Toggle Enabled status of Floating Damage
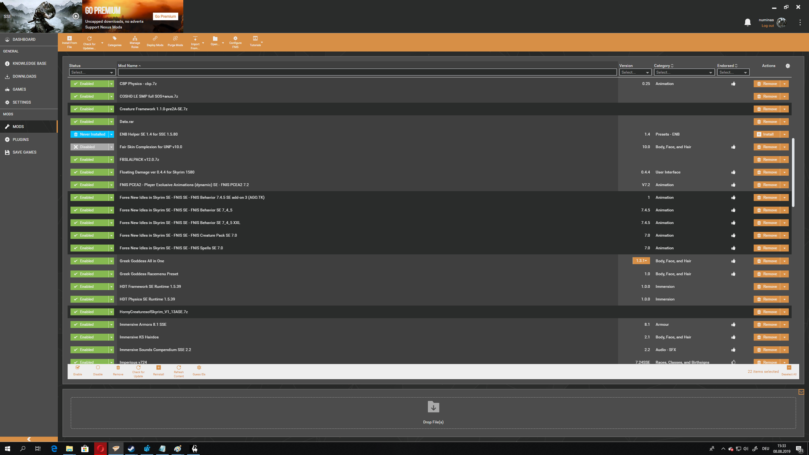Screen dimensions: 809x455 [89, 172]
